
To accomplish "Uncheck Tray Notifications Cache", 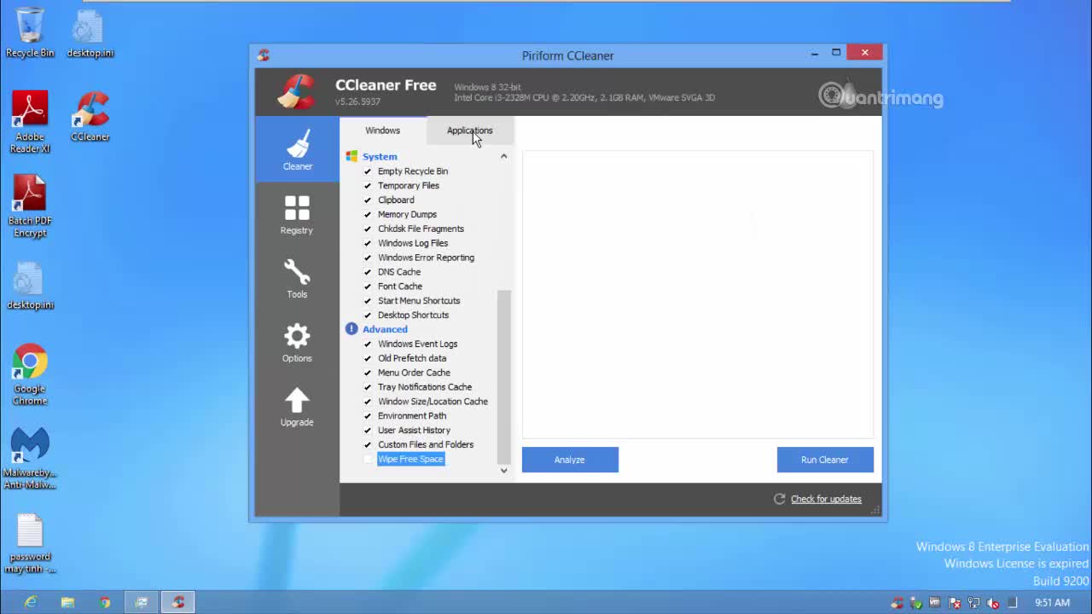I will (x=368, y=387).
